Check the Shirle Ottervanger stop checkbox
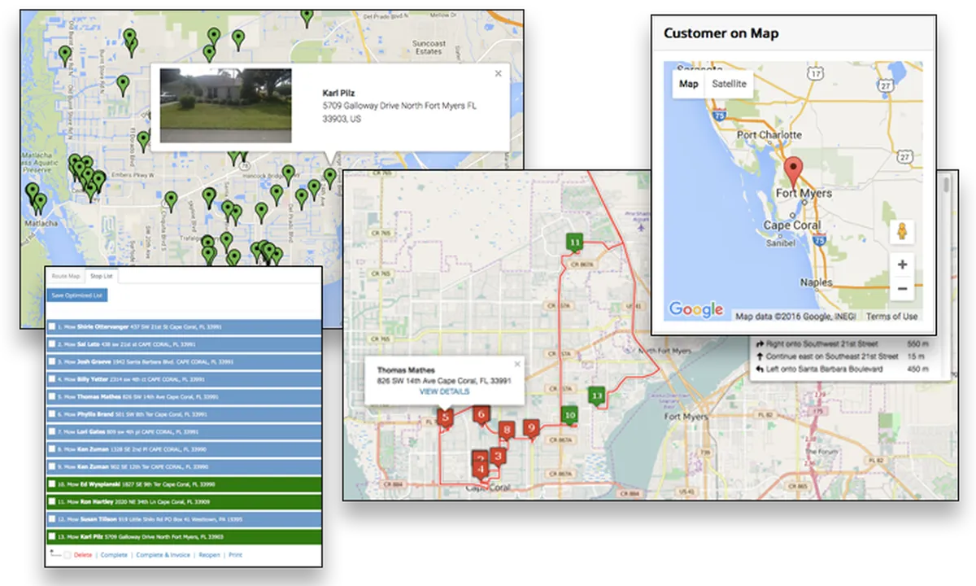Viewport: 976px width, 586px height. 52,326
